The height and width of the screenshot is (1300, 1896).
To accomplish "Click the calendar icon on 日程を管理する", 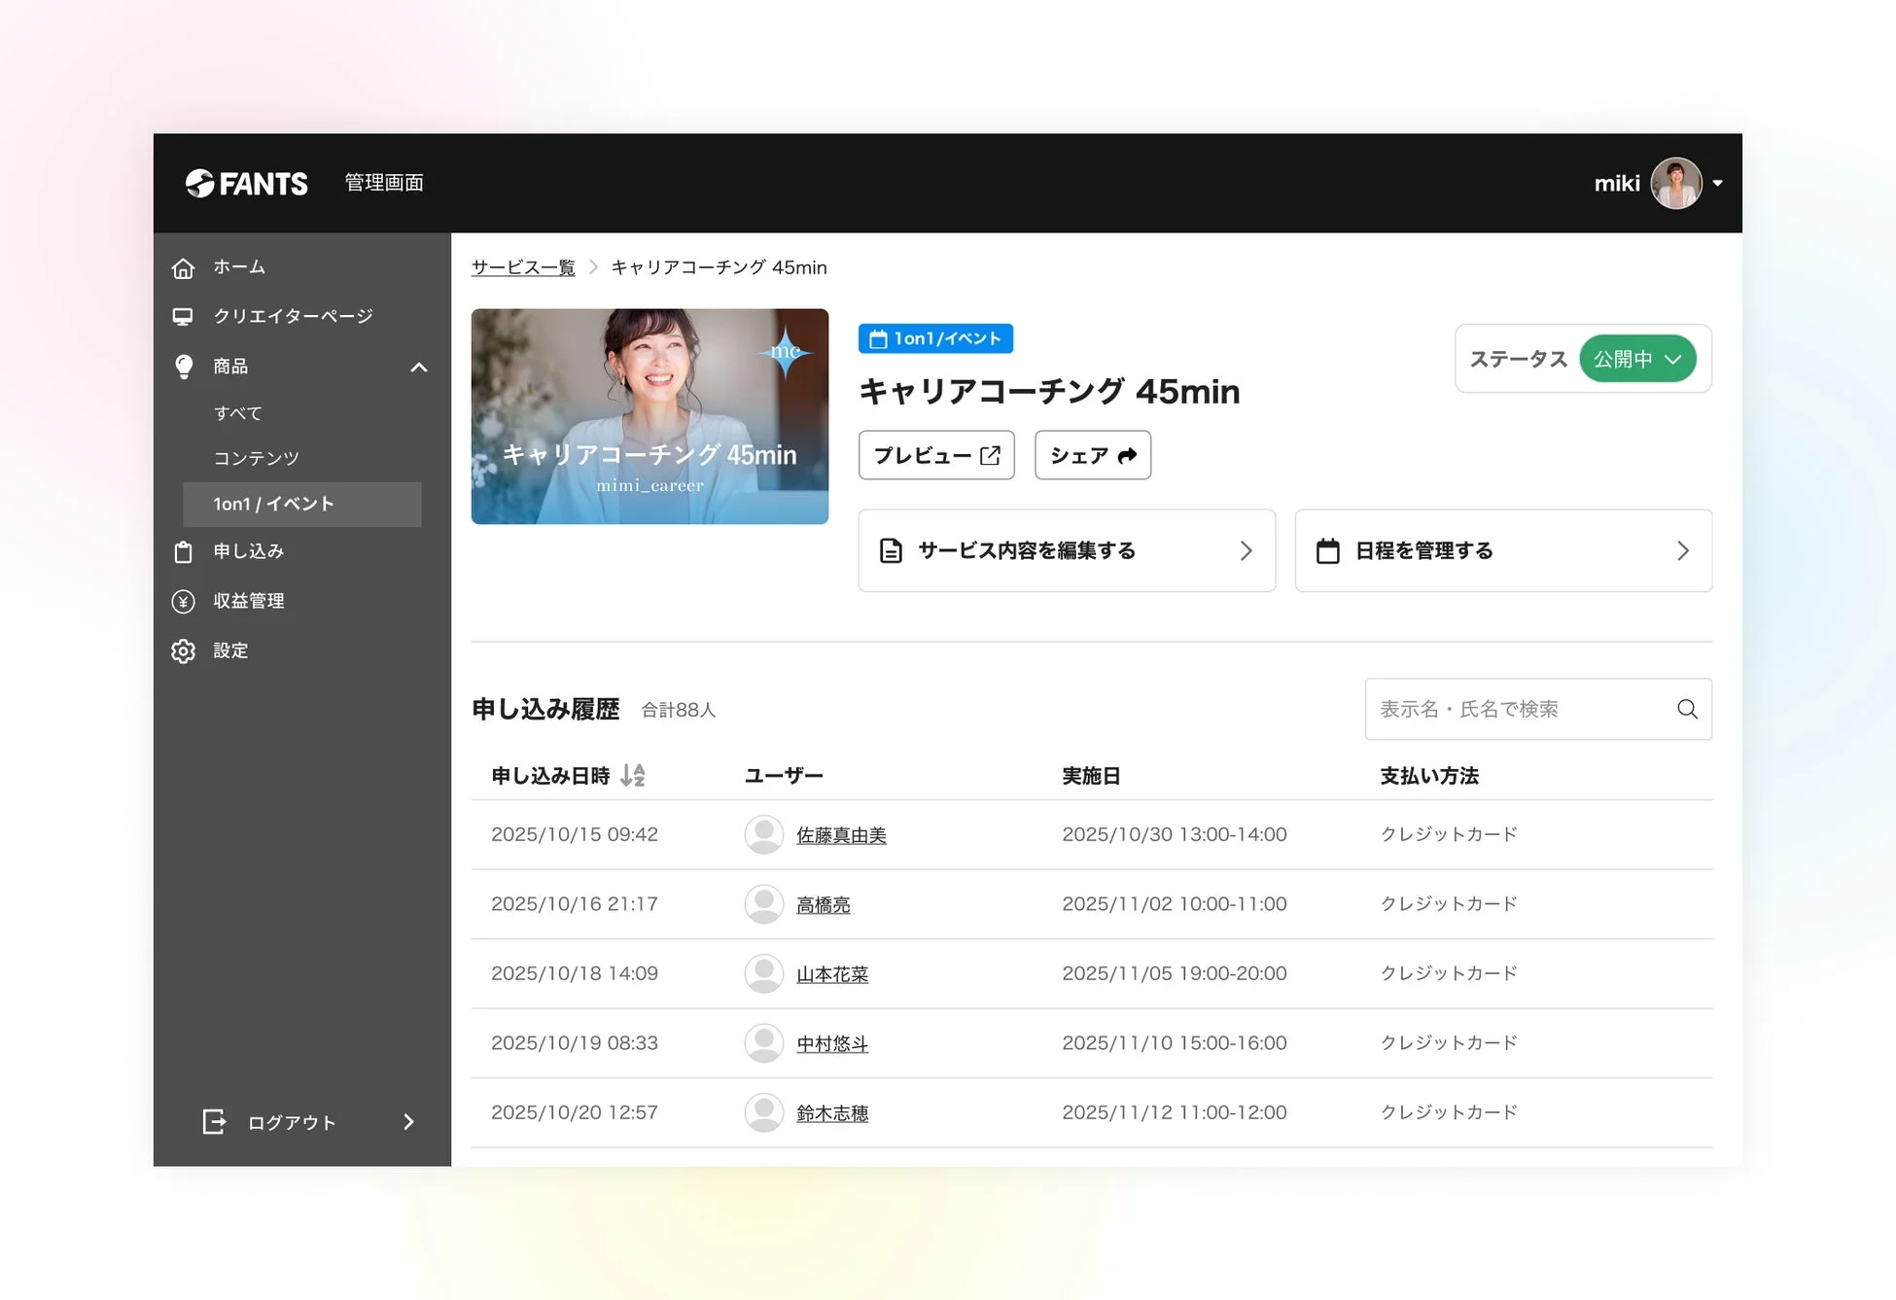I will 1330,550.
